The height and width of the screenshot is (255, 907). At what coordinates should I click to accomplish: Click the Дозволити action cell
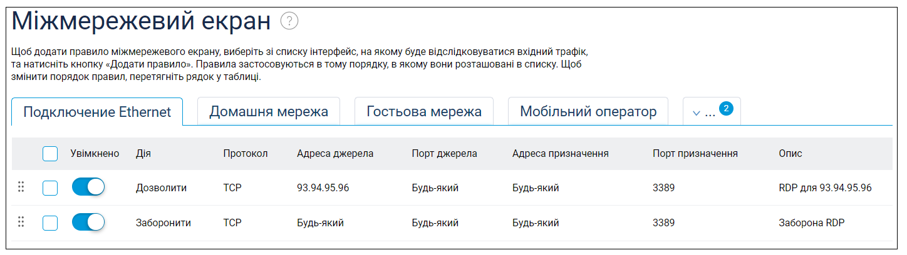(x=161, y=187)
